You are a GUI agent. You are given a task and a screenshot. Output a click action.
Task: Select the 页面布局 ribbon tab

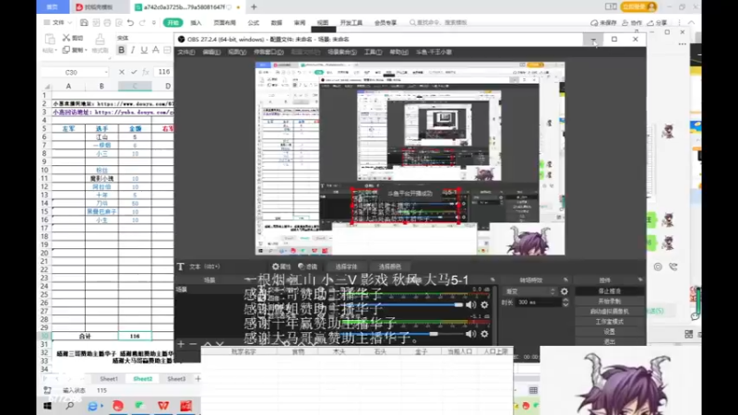point(224,22)
